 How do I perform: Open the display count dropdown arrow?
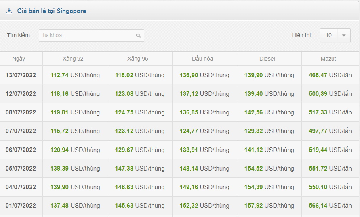click(x=343, y=36)
